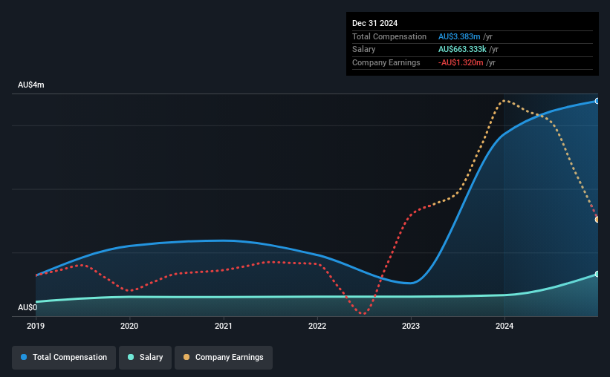Image resolution: width=610 pixels, height=377 pixels.
Task: Click the Total Compensation end-point marker on chart
Action: 597,101
